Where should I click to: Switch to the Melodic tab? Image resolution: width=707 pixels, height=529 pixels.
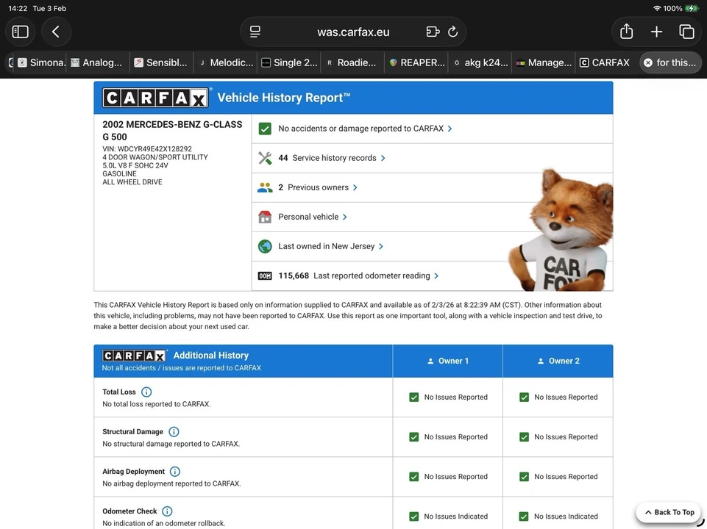[225, 62]
